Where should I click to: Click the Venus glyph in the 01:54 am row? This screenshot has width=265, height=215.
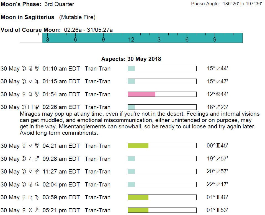coord(24,94)
